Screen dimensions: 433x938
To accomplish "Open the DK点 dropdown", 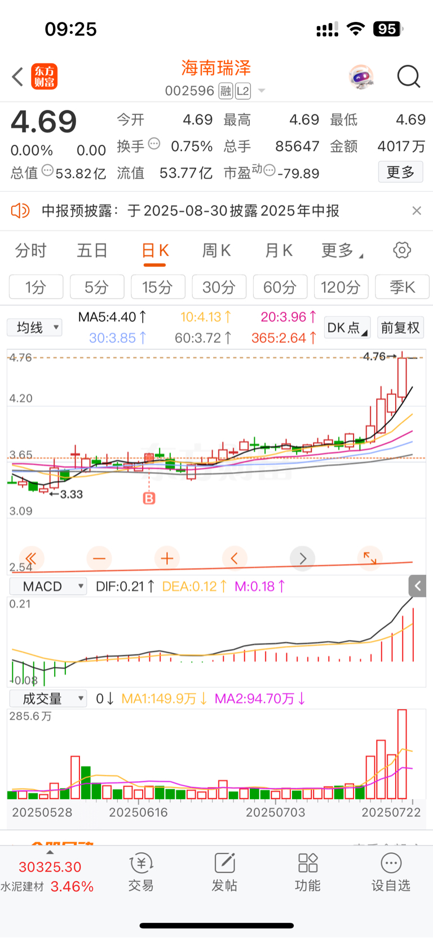I will click(347, 328).
